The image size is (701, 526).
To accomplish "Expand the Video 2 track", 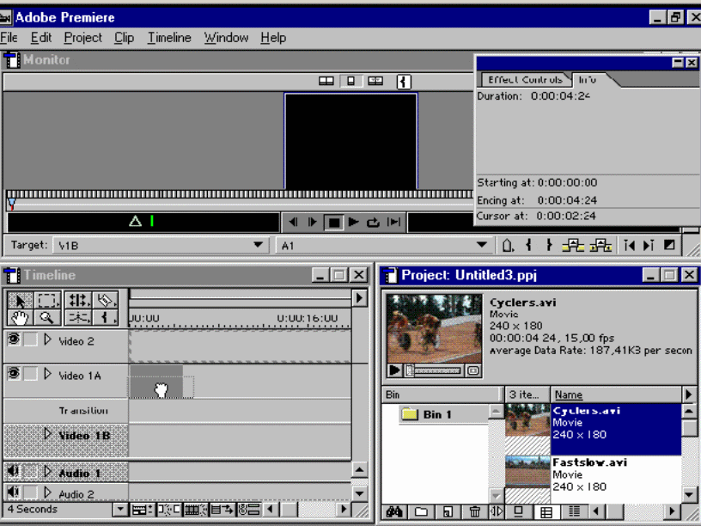I will point(47,340).
